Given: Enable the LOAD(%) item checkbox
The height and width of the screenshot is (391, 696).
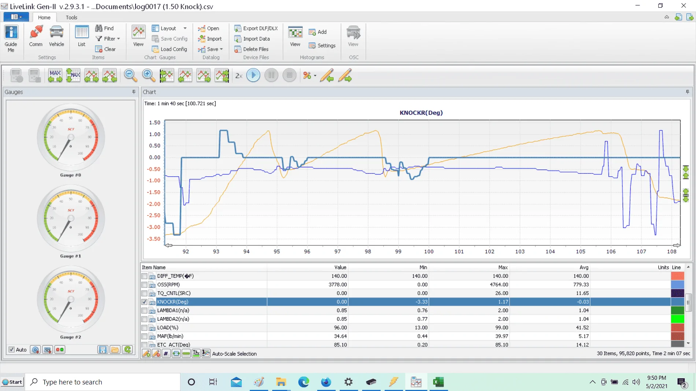Looking at the screenshot, I should click(144, 328).
